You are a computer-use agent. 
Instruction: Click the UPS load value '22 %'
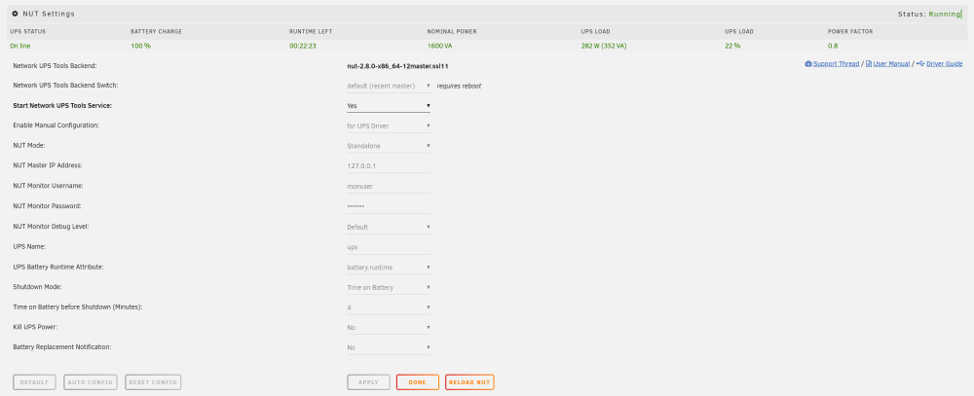point(732,46)
